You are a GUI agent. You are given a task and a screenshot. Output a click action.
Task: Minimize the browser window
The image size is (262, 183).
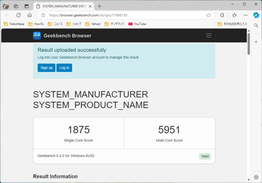(233, 4)
